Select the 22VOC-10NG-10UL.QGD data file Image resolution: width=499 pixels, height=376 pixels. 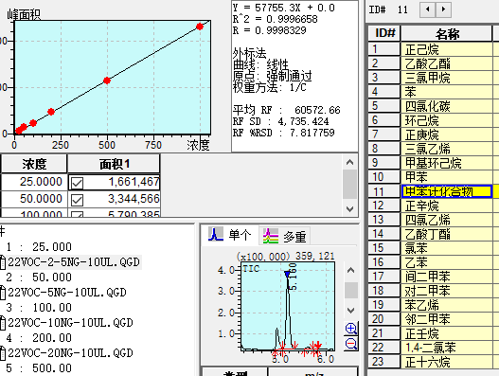pos(70,323)
